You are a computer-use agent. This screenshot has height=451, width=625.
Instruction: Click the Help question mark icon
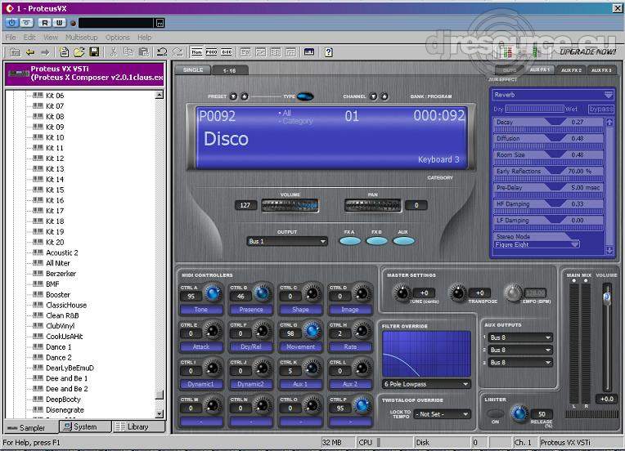328,52
